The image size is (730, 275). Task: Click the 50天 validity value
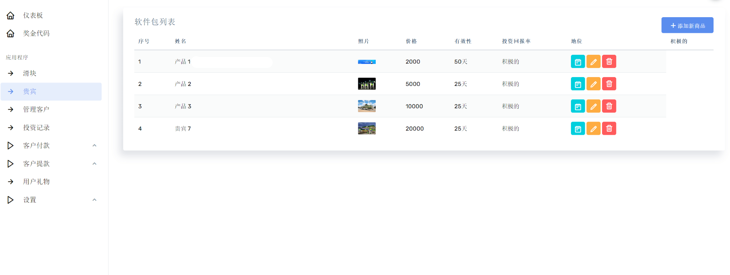pyautogui.click(x=461, y=62)
